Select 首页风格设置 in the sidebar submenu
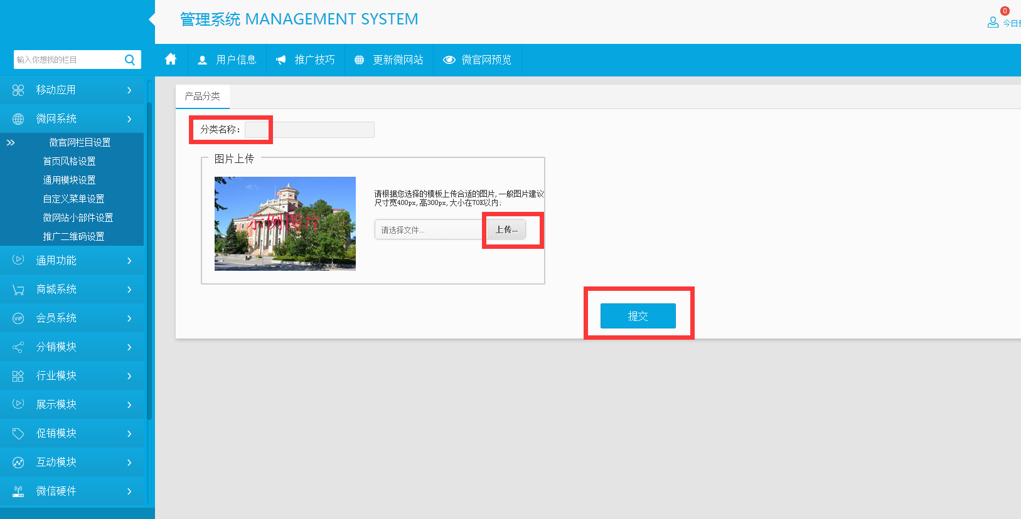 click(69, 162)
